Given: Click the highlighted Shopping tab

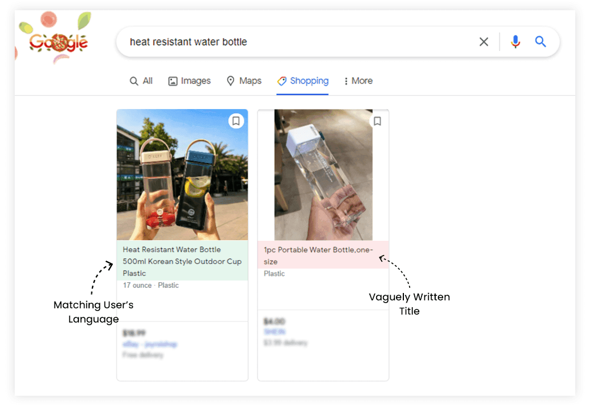Looking at the screenshot, I should click(303, 81).
